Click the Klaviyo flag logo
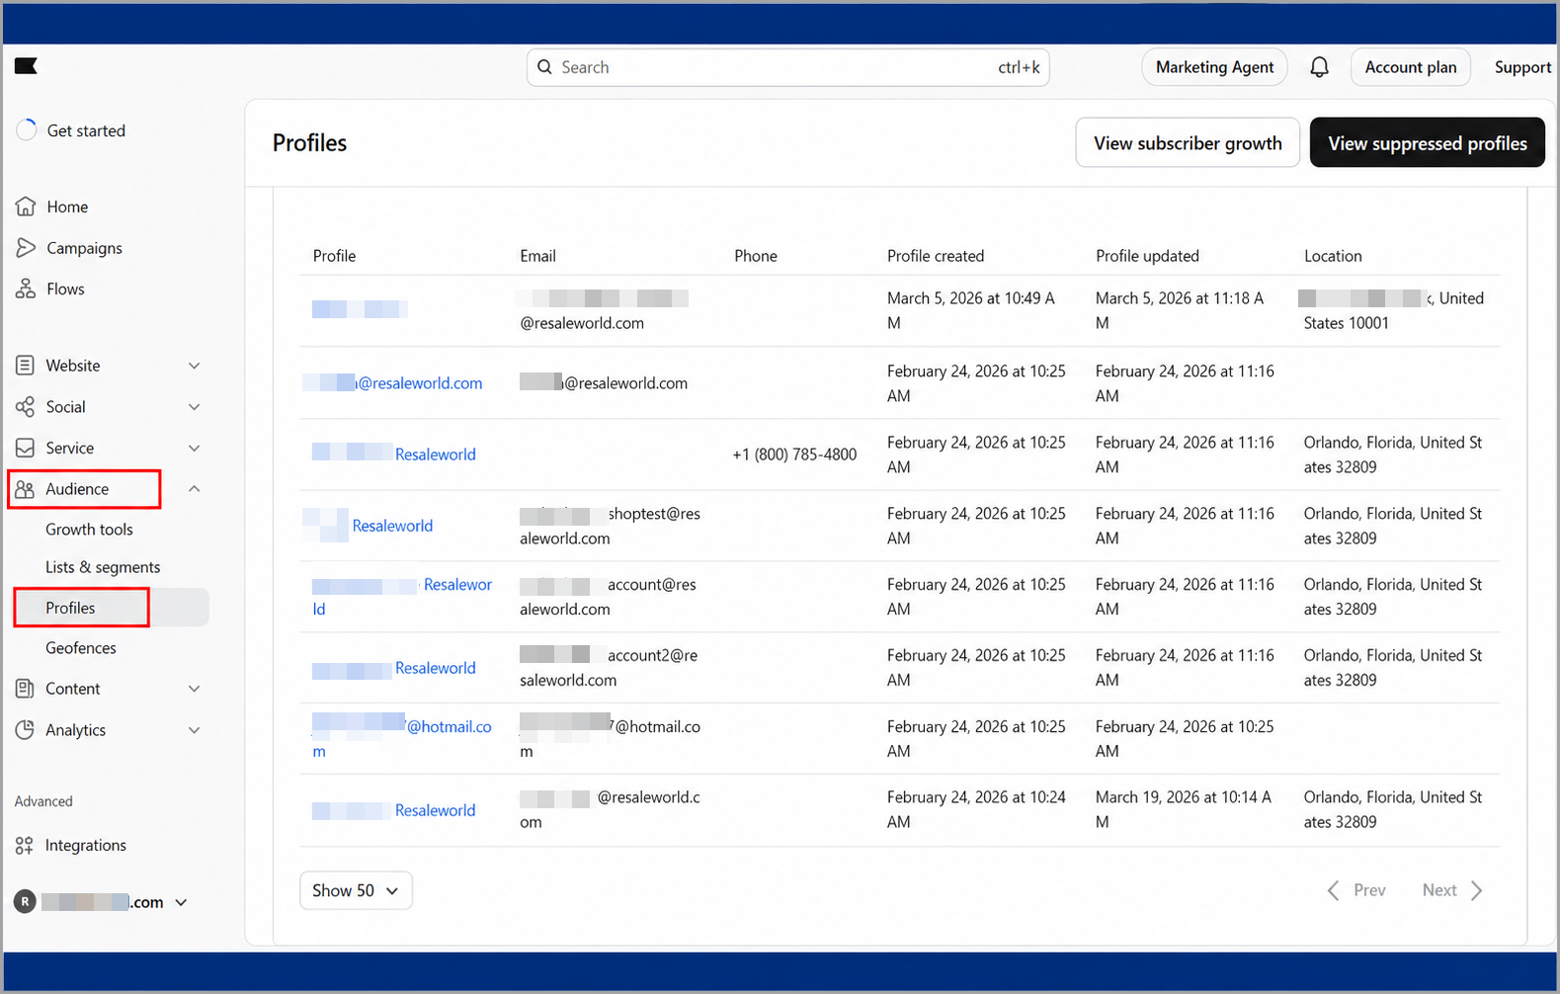The image size is (1560, 994). [26, 66]
